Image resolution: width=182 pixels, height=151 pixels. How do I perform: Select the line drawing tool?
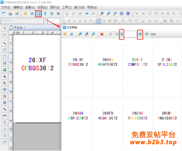pyautogui.click(x=5, y=43)
